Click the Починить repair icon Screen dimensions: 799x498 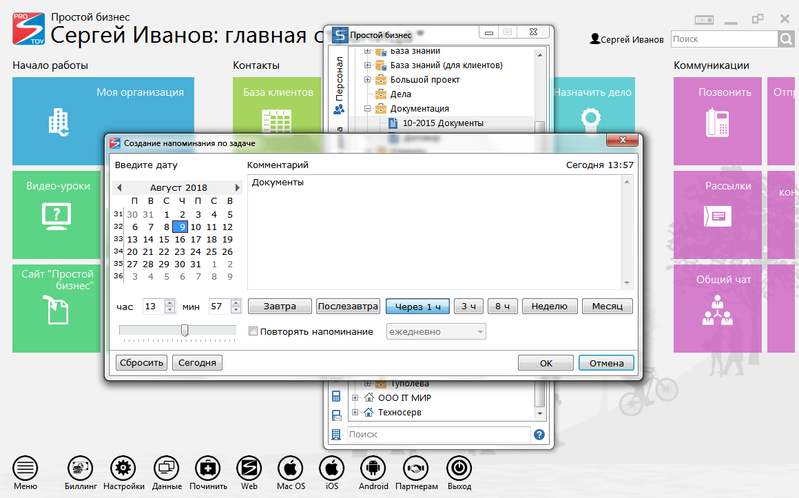tap(208, 468)
